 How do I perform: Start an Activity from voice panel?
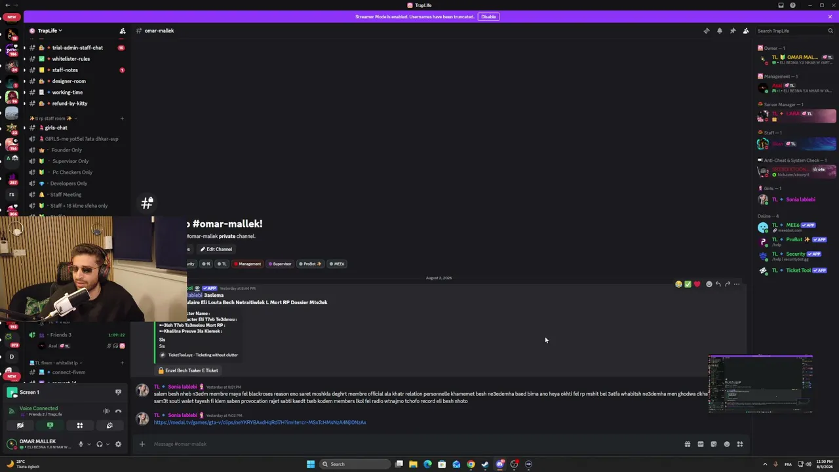[x=80, y=425]
